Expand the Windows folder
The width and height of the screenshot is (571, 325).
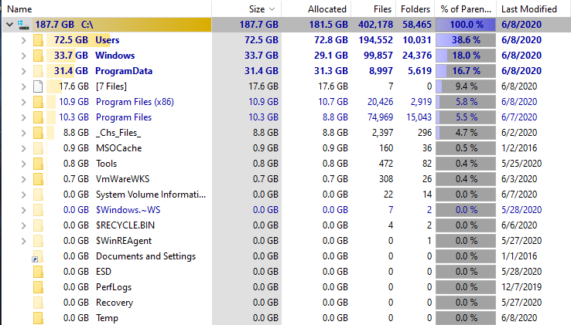[24, 56]
